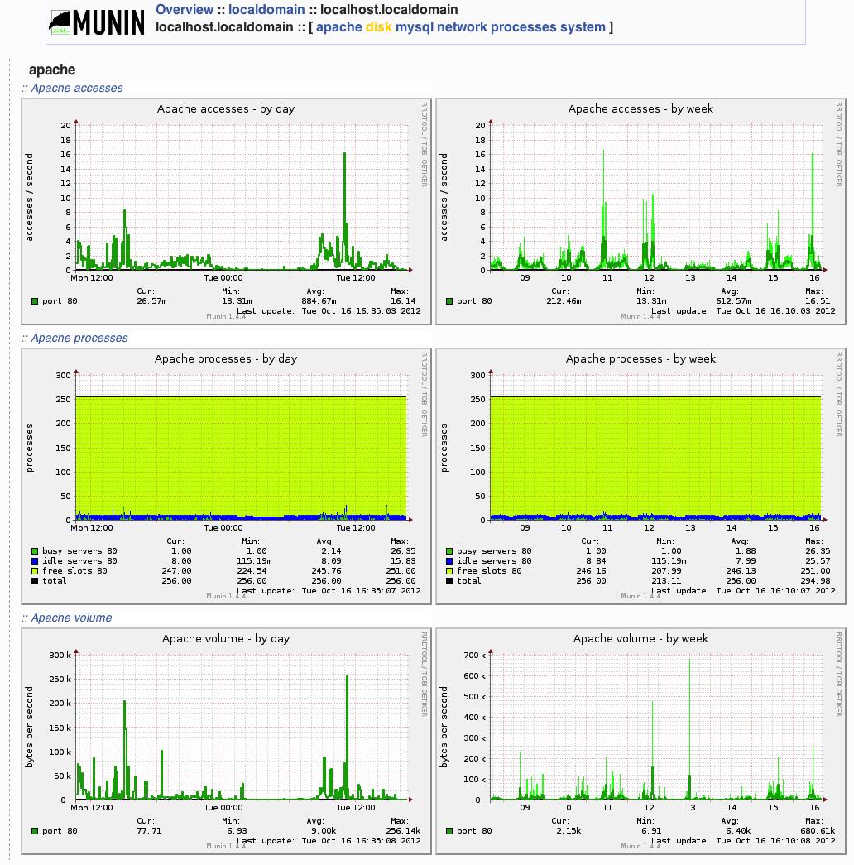854x865 pixels.
Task: Go to the mysql category
Action: (x=416, y=27)
